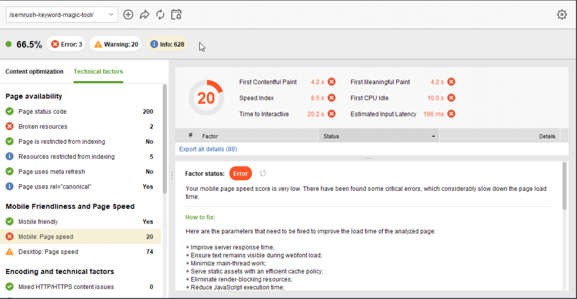Viewport: 577px width, 299px height.
Task: Click the scheduled task calendar icon
Action: (176, 15)
